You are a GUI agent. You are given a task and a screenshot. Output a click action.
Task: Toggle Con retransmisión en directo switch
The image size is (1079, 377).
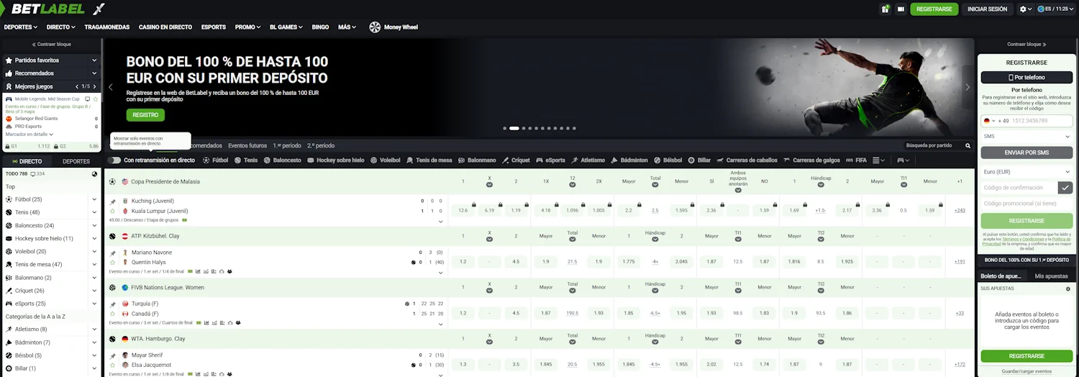pyautogui.click(x=114, y=160)
